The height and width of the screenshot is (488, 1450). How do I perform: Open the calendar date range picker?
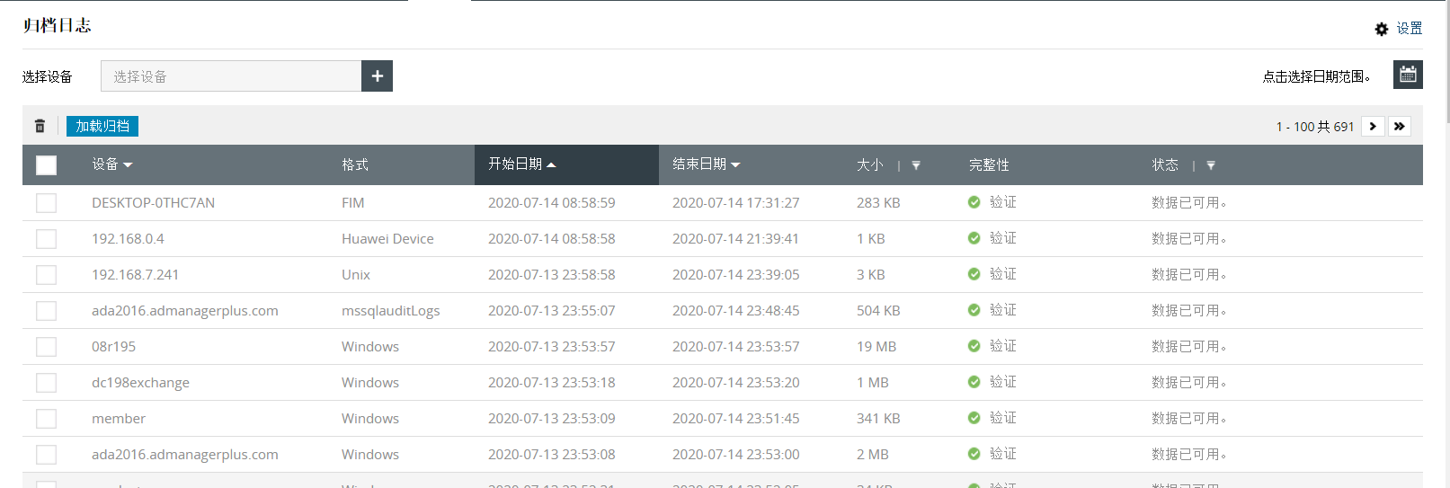pyautogui.click(x=1408, y=75)
